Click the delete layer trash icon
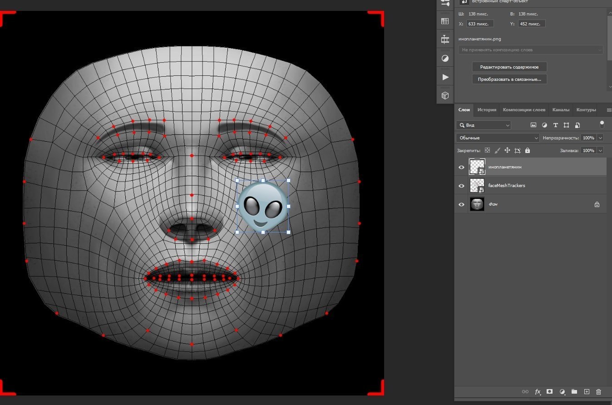This screenshot has height=405, width=612. (598, 391)
